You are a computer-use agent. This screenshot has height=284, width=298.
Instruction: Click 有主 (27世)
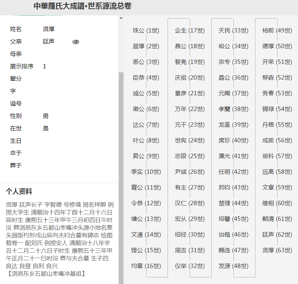pyautogui.click(x=190, y=187)
